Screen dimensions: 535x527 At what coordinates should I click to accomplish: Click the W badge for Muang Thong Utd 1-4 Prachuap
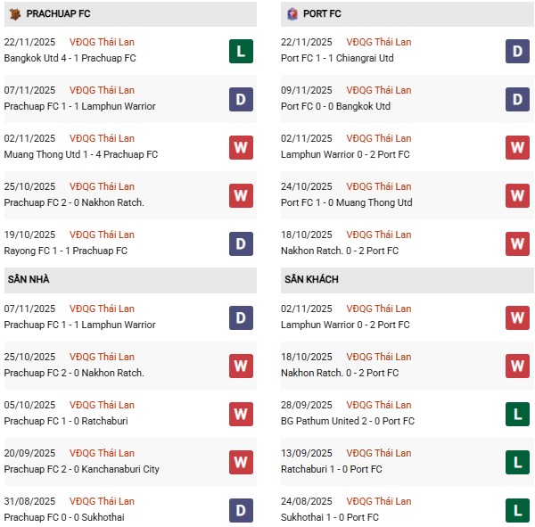(x=241, y=147)
